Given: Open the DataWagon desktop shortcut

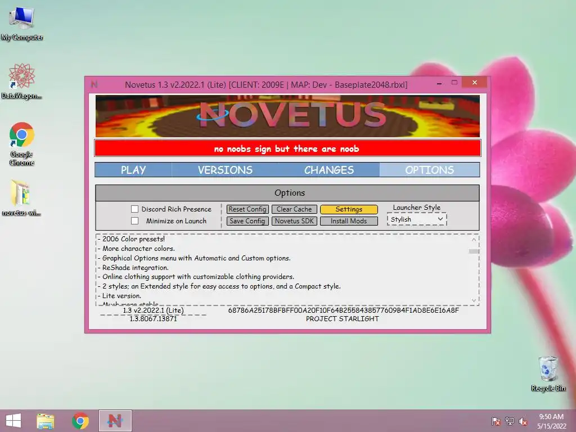Looking at the screenshot, I should 22,82.
